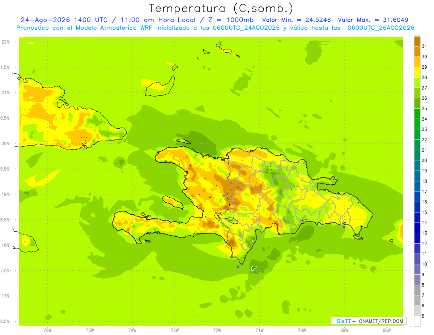Pick the lime legend band between 27 and 28
Viewport: 434px width, 335px height.
417,83
